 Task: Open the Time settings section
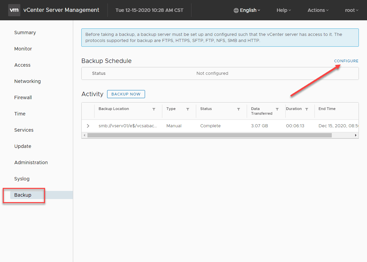20,114
